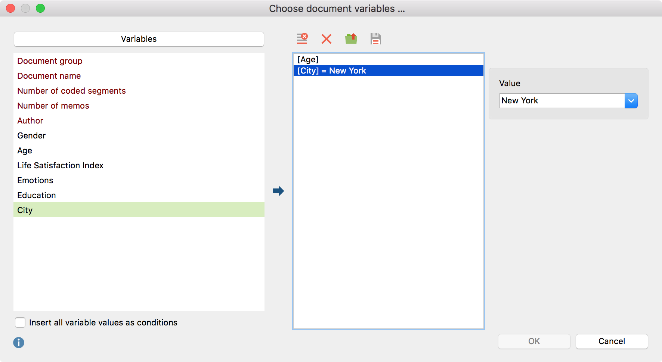The image size is (662, 362).
Task: Click the New York value field
Action: click(x=562, y=101)
